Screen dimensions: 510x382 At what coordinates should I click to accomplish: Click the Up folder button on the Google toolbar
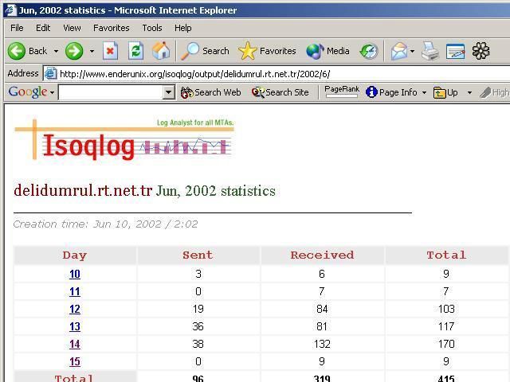pos(445,92)
